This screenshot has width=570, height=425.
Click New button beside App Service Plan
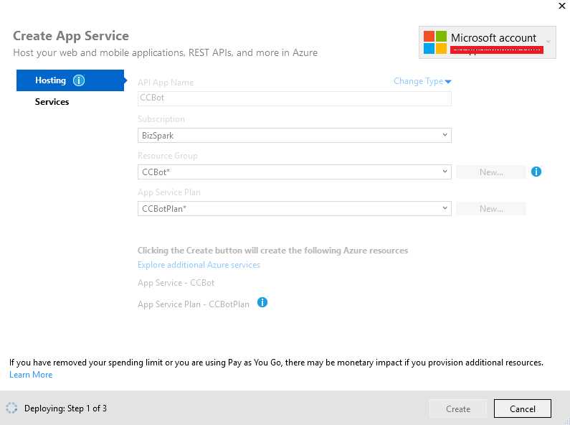(x=491, y=208)
